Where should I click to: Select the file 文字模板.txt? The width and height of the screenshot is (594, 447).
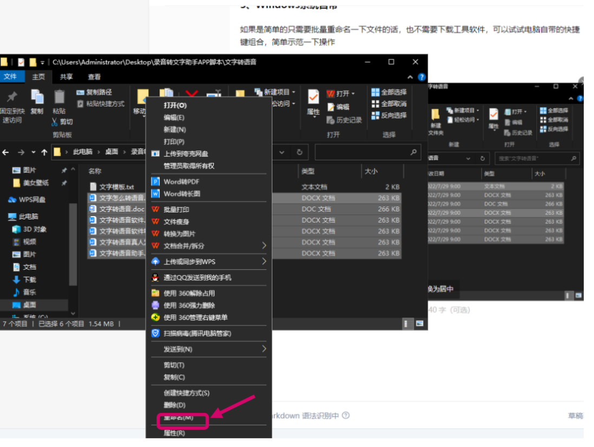click(113, 187)
